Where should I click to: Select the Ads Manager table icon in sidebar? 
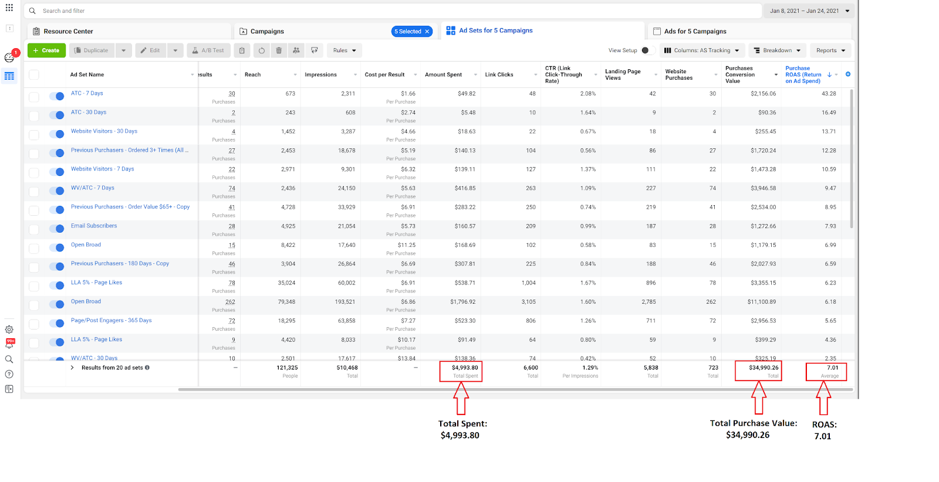click(x=9, y=76)
